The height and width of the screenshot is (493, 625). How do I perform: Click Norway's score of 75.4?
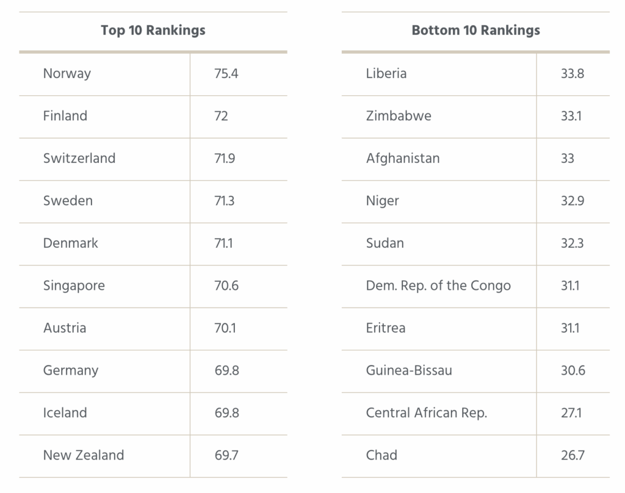(x=226, y=74)
